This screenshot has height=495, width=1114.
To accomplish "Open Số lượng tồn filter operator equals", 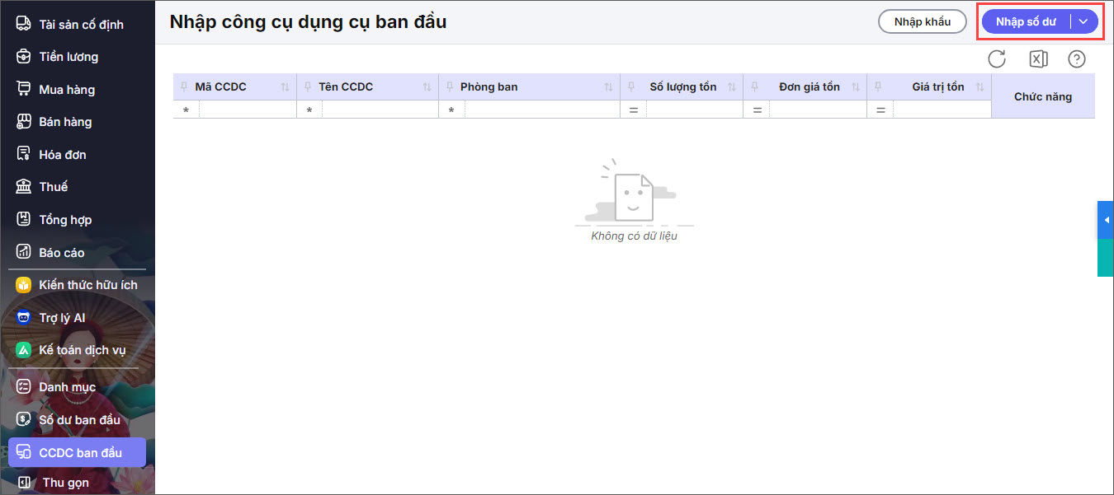I will 633,110.
